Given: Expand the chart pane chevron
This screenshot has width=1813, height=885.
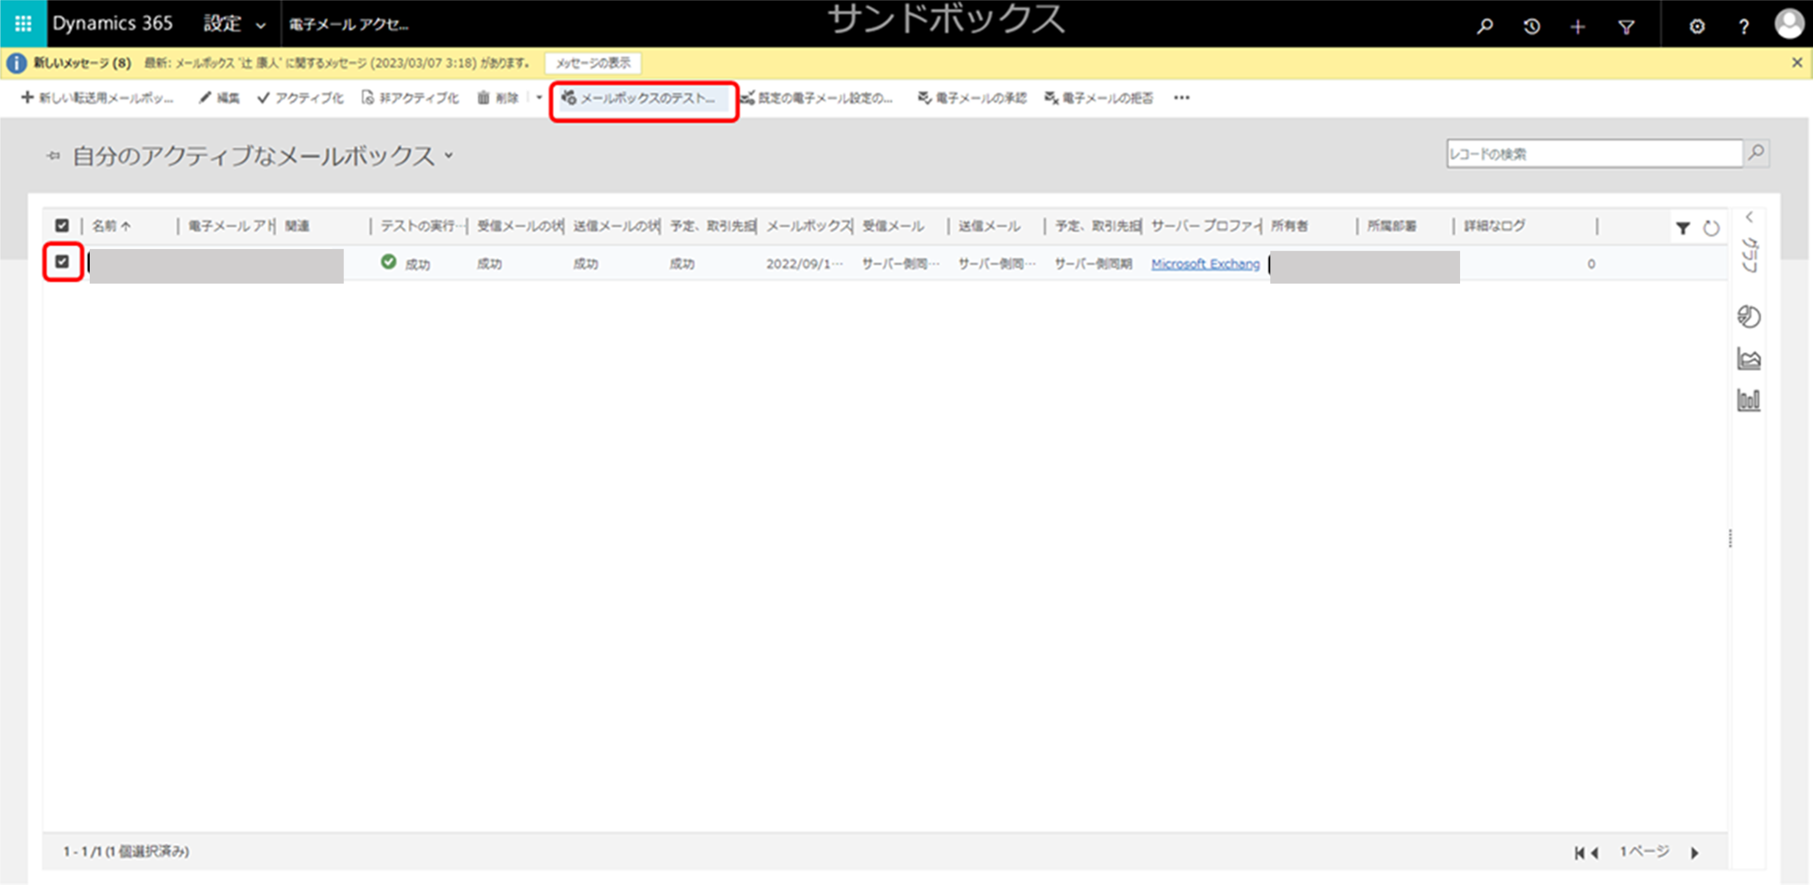Looking at the screenshot, I should [1749, 217].
